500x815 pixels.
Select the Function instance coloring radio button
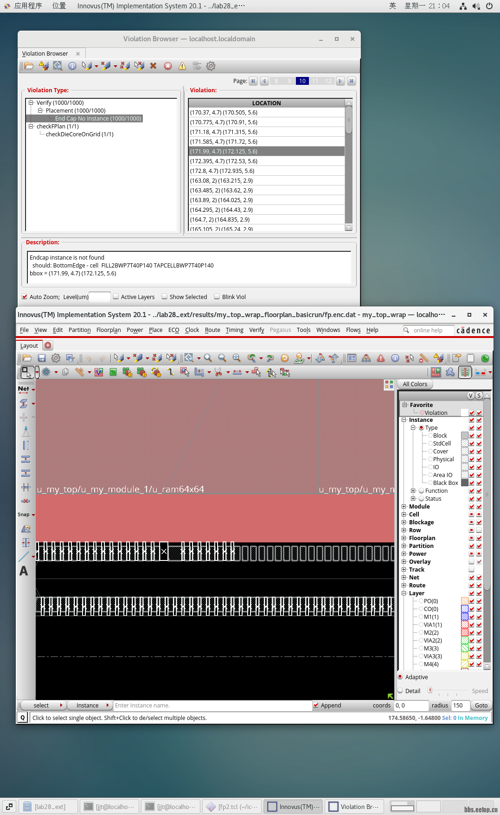tap(422, 490)
